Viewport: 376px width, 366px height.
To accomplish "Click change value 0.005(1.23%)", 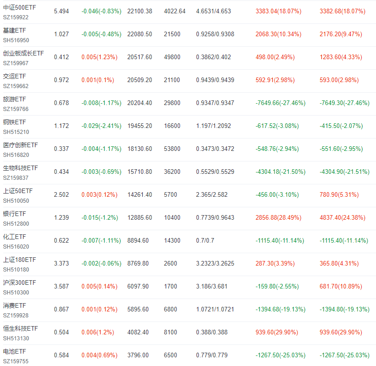I will pos(100,57).
